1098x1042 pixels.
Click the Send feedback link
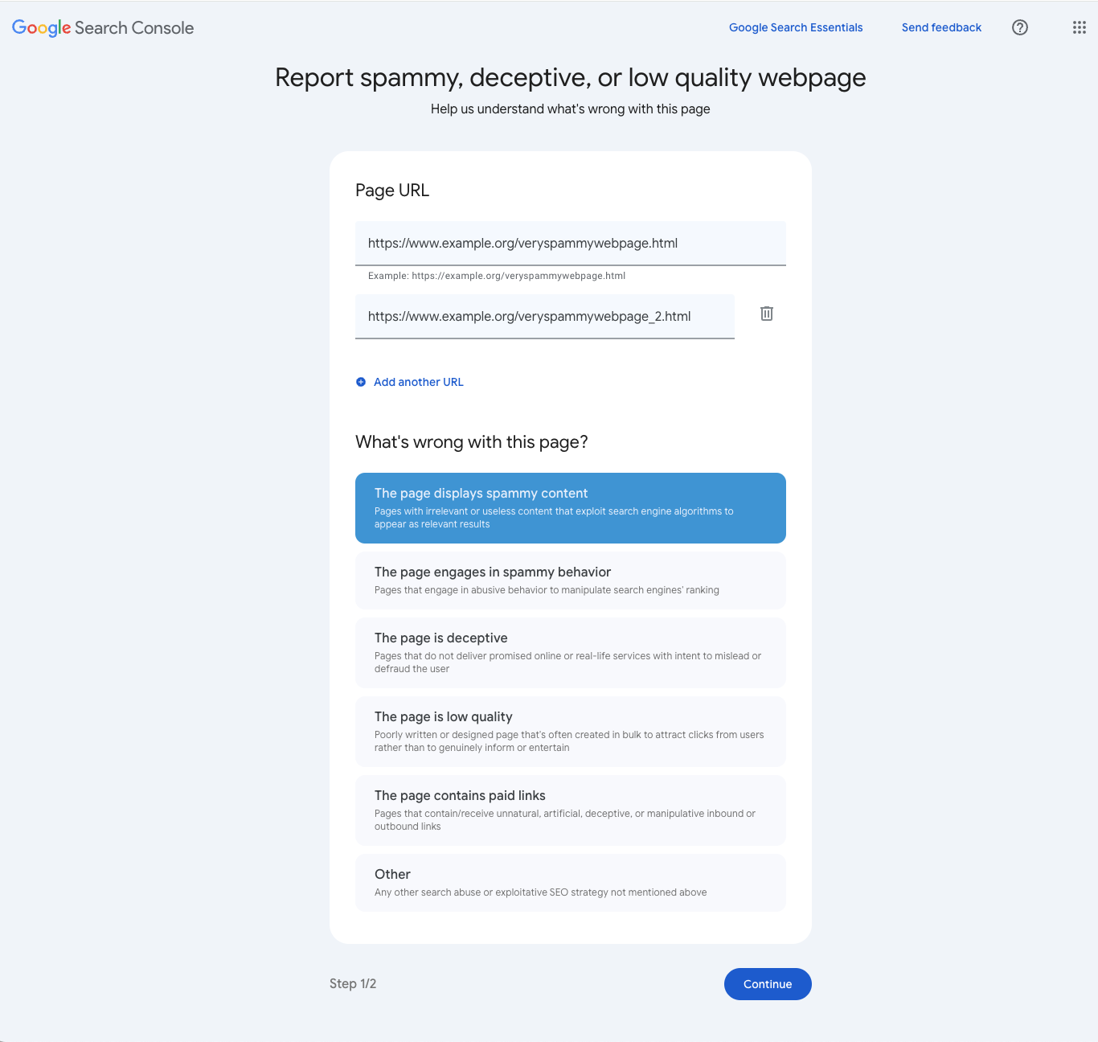coord(941,27)
